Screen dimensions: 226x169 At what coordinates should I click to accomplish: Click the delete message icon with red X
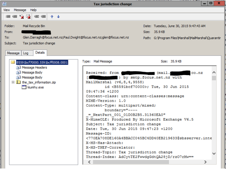click(21, 16)
